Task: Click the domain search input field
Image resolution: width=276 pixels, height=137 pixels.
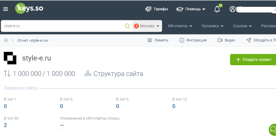Action: (63, 26)
